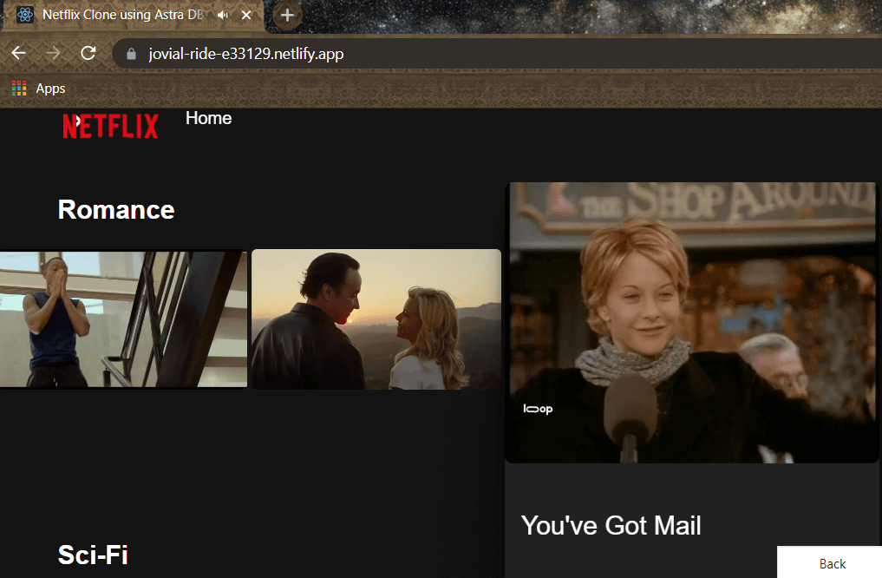Image resolution: width=882 pixels, height=578 pixels.
Task: Click the browser back arrow
Action: 18,53
